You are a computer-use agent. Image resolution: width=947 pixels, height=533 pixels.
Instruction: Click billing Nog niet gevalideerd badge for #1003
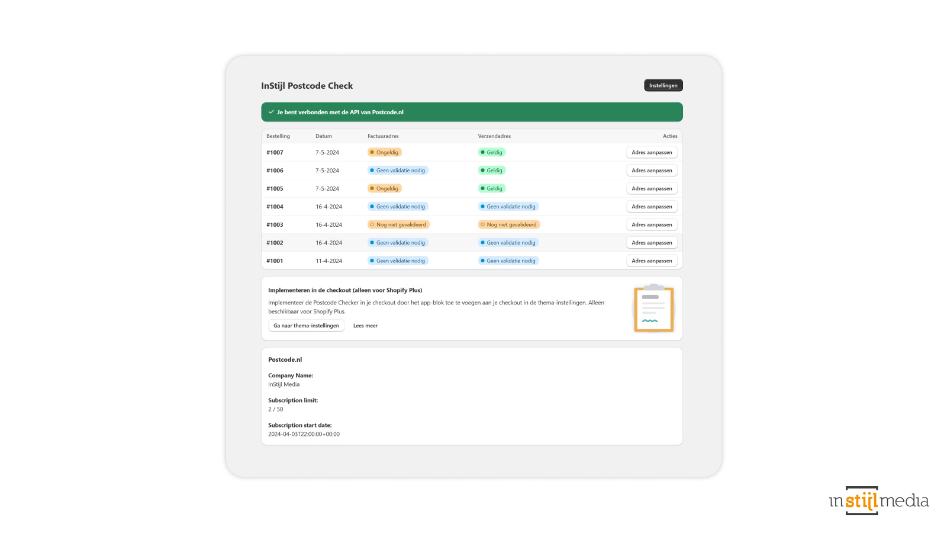click(398, 224)
